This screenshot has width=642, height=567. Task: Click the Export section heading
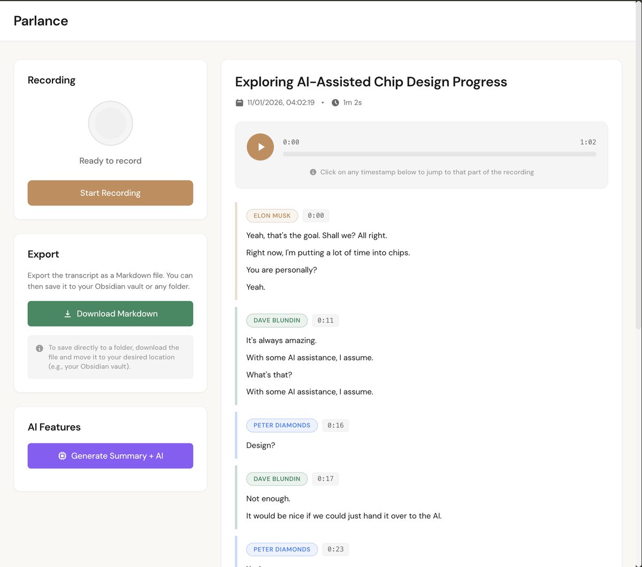43,254
